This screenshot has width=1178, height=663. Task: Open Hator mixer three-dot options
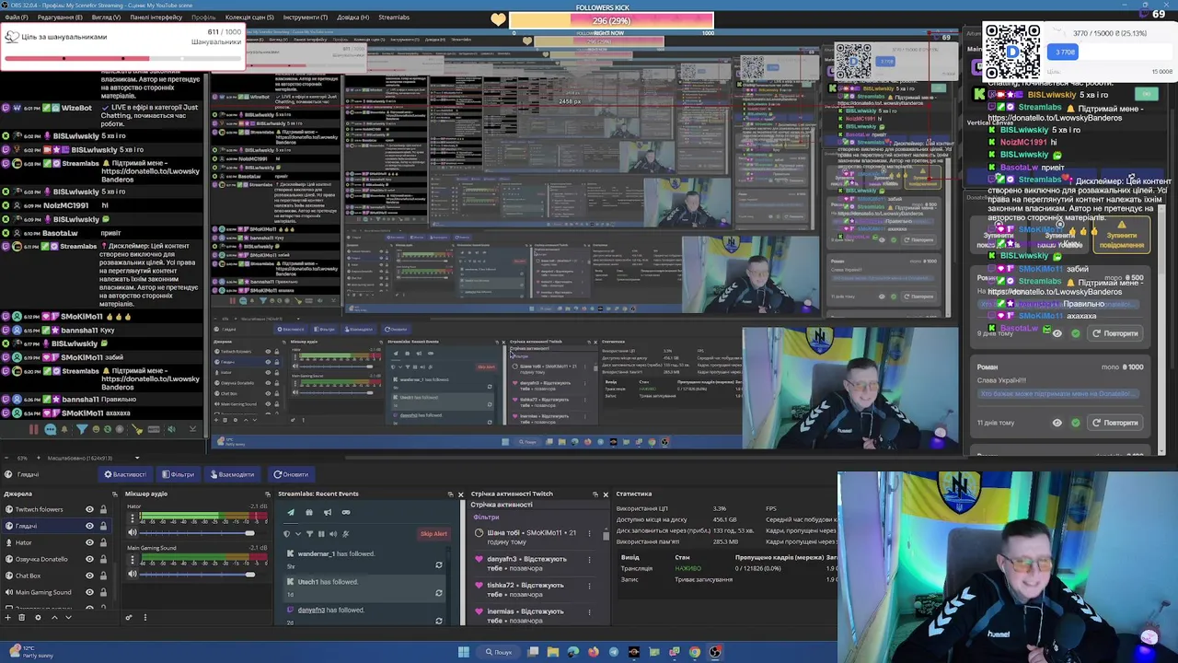133,517
